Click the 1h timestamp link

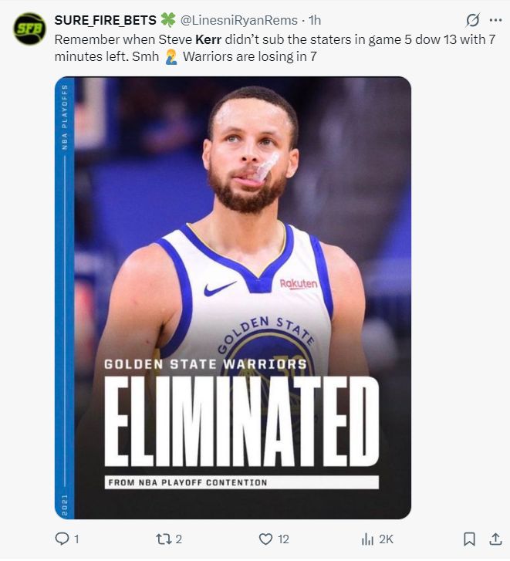tap(315, 20)
